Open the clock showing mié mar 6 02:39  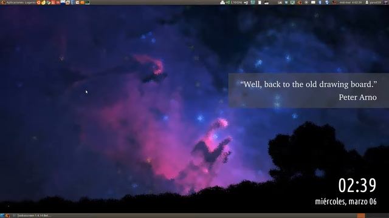(x=351, y=2)
